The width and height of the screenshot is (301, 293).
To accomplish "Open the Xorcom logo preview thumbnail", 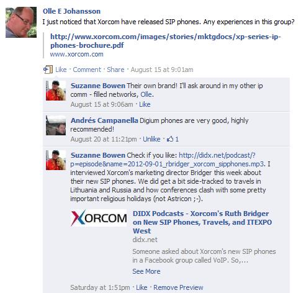I will 99,218.
